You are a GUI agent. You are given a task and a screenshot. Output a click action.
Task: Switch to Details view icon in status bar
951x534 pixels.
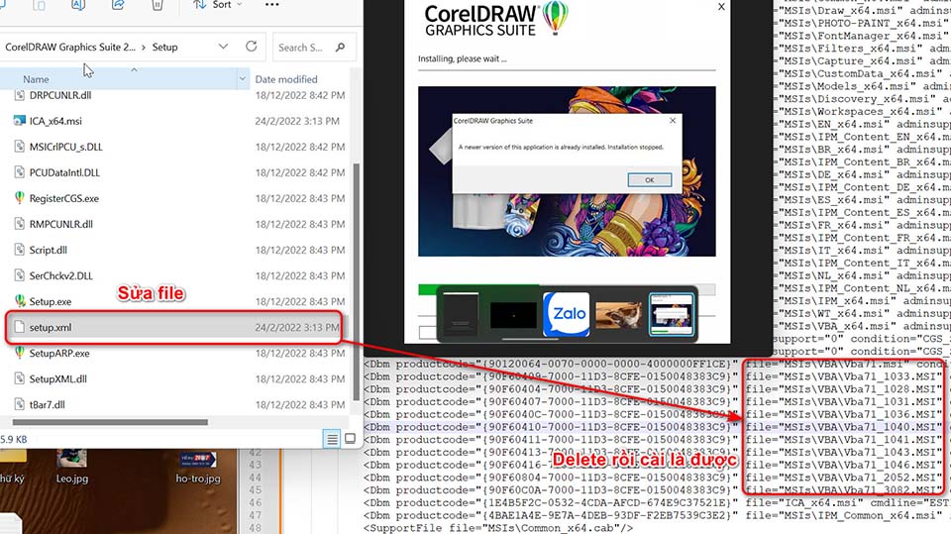click(331, 438)
